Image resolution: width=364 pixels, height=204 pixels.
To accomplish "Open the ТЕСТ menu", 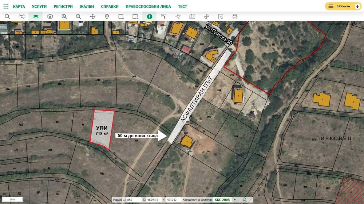I will point(182,7).
